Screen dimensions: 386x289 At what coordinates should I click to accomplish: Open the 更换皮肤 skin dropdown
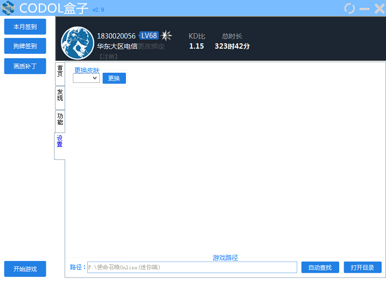(x=86, y=78)
